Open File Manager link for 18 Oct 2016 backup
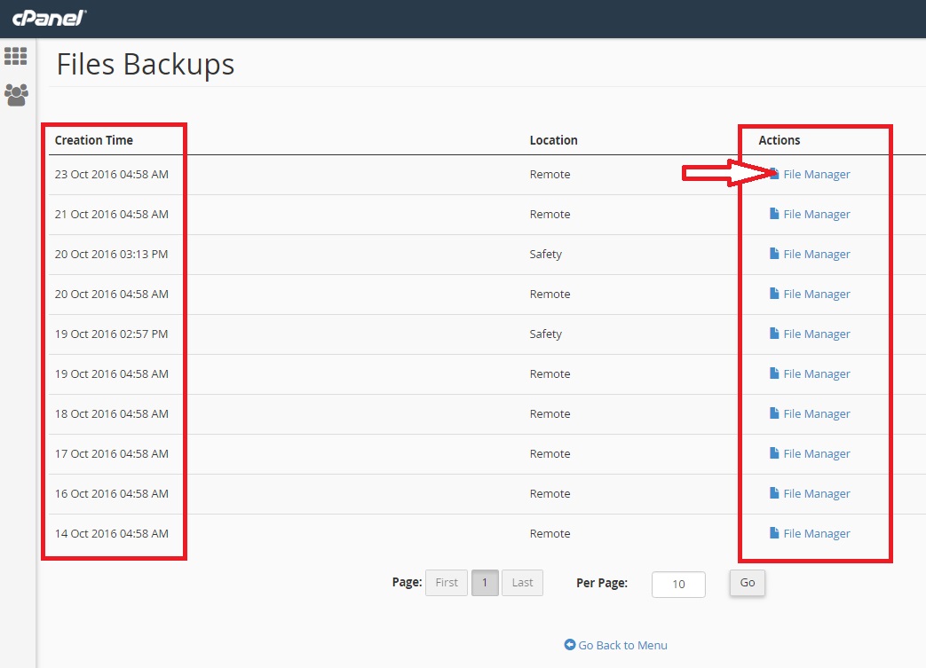The height and width of the screenshot is (668, 926). pos(817,414)
